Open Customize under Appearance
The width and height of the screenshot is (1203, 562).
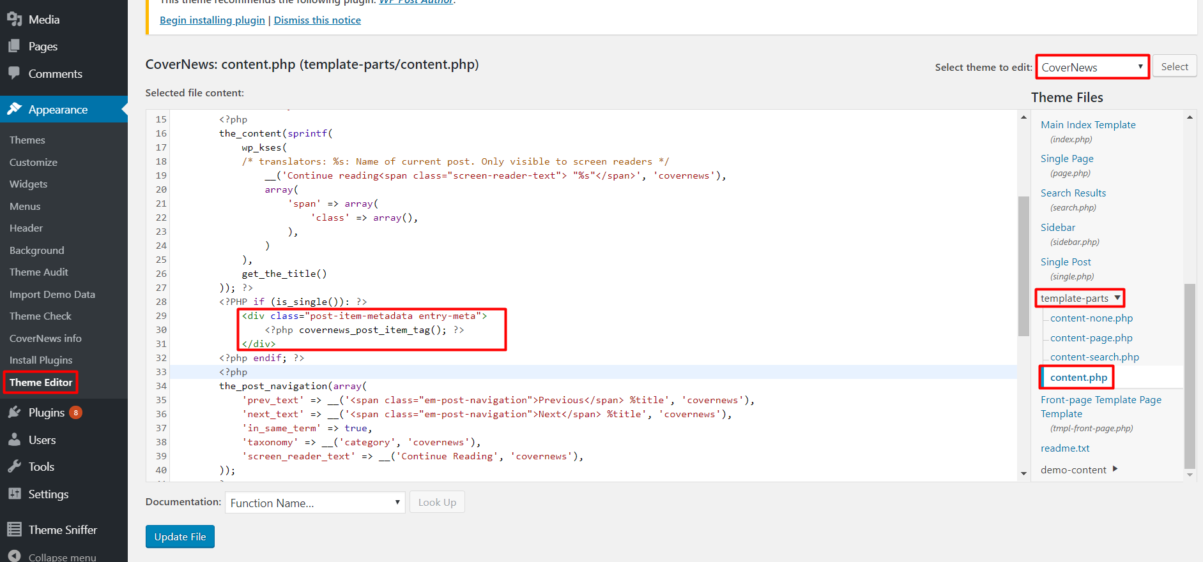pos(33,162)
